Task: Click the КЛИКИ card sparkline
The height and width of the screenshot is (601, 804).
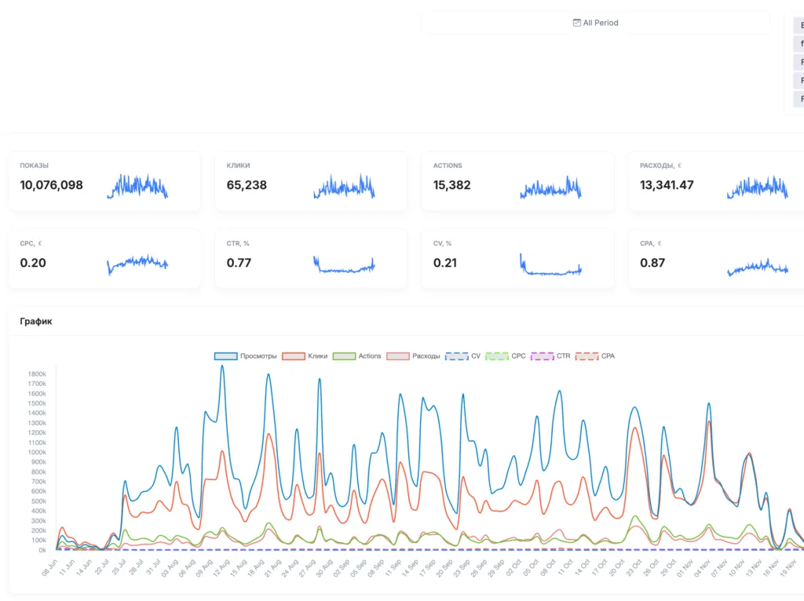Action: pos(344,186)
